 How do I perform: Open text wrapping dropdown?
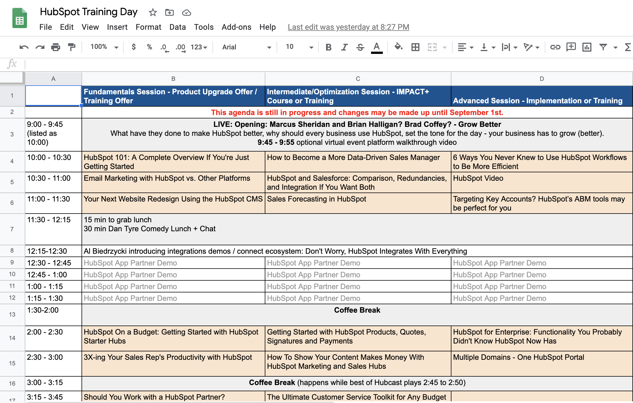(509, 47)
